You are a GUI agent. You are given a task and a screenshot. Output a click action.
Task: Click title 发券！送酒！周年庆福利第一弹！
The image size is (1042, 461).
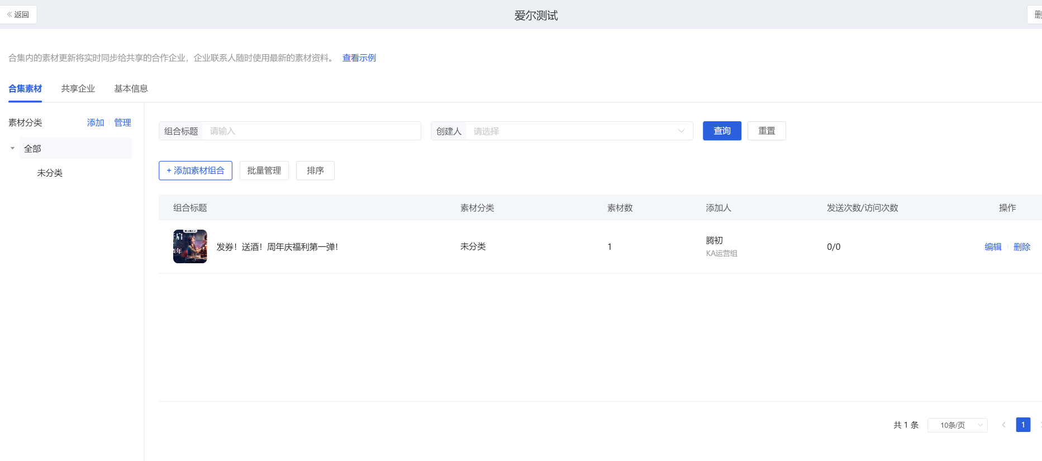click(277, 246)
